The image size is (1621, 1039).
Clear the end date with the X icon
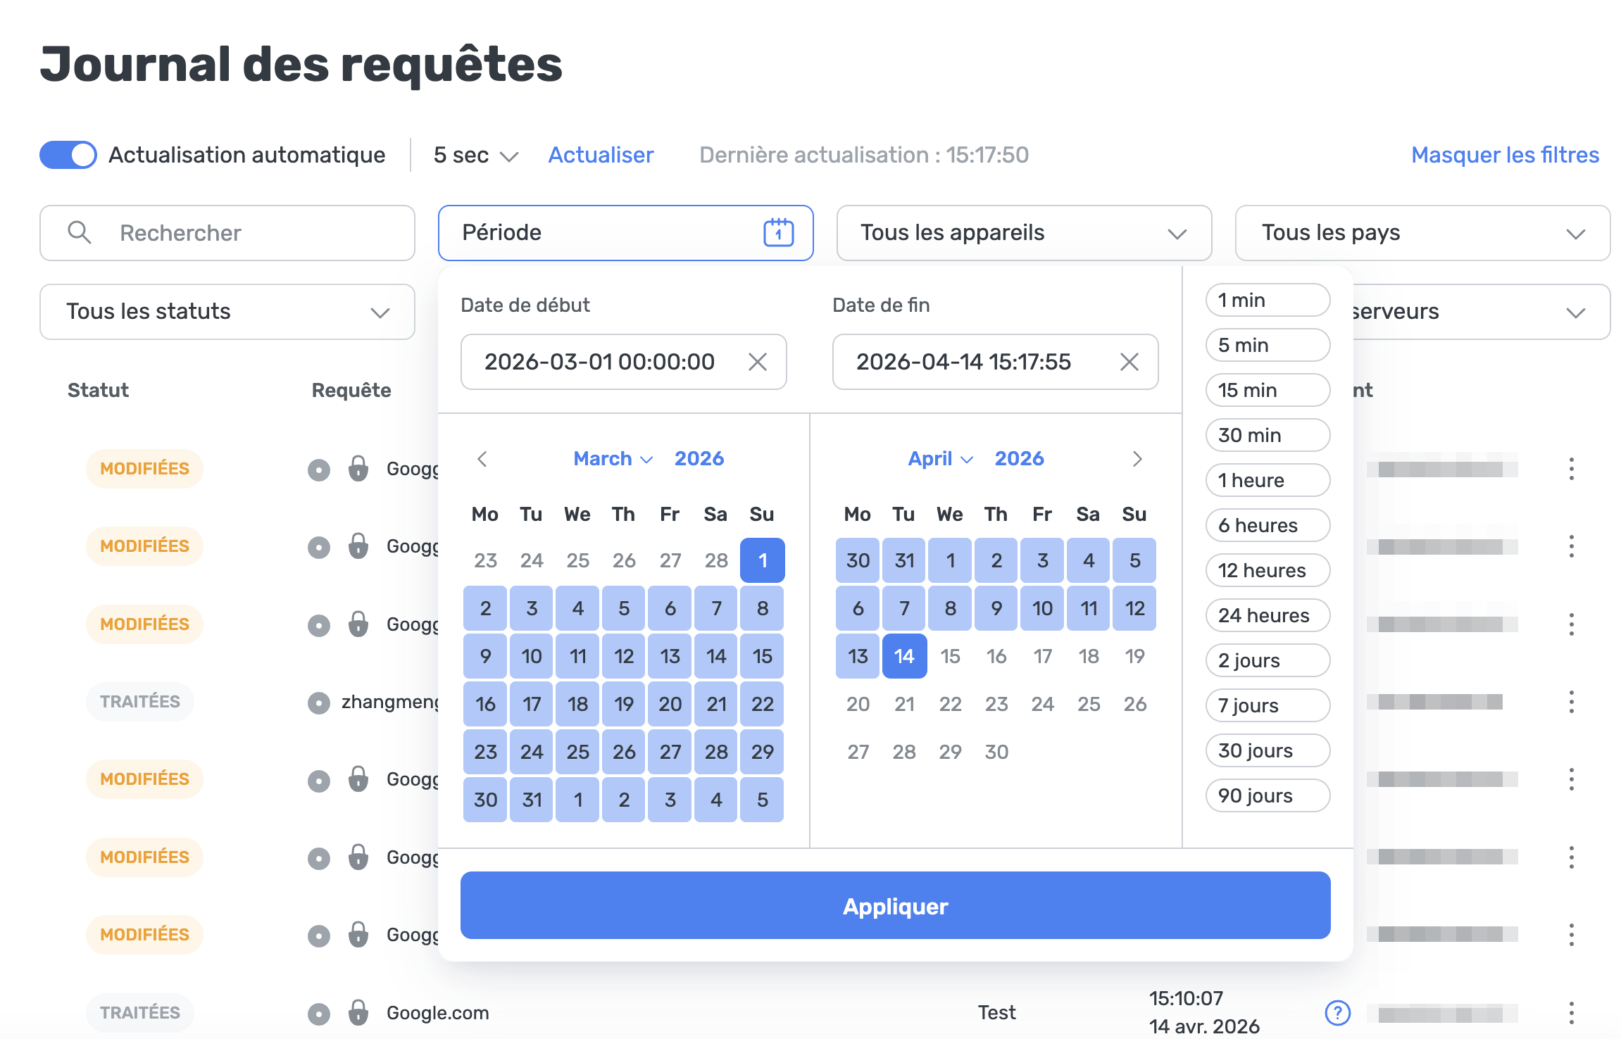pos(1129,362)
